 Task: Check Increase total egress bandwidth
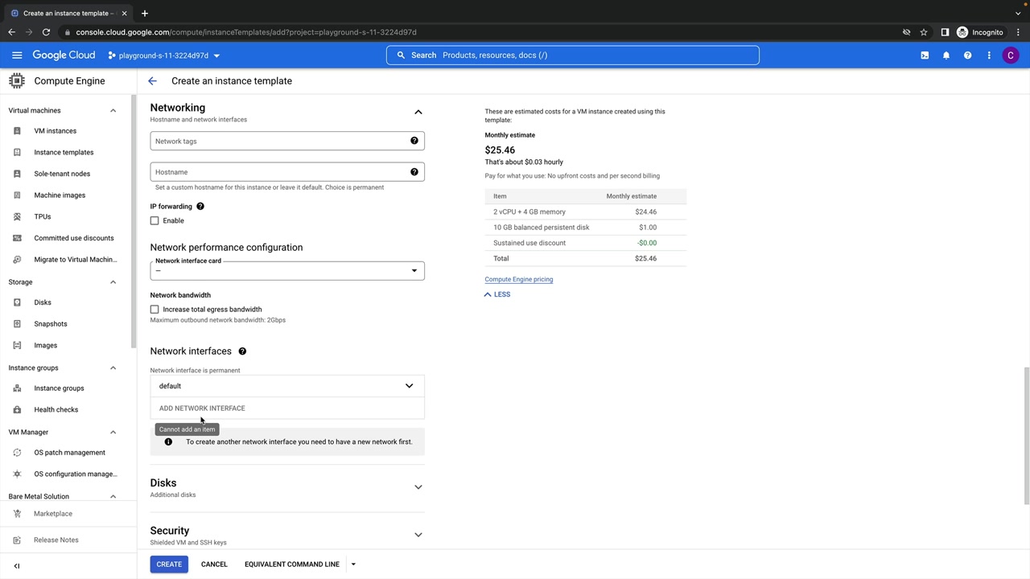tap(154, 310)
